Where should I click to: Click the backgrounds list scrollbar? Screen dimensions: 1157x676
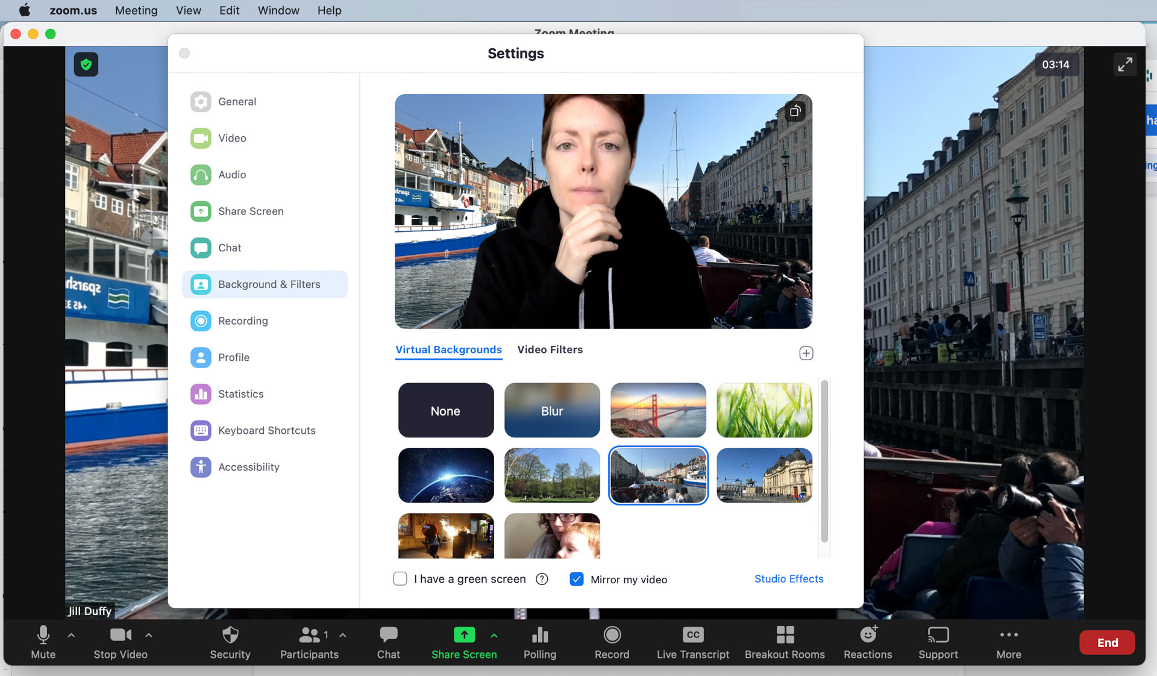pyautogui.click(x=824, y=461)
